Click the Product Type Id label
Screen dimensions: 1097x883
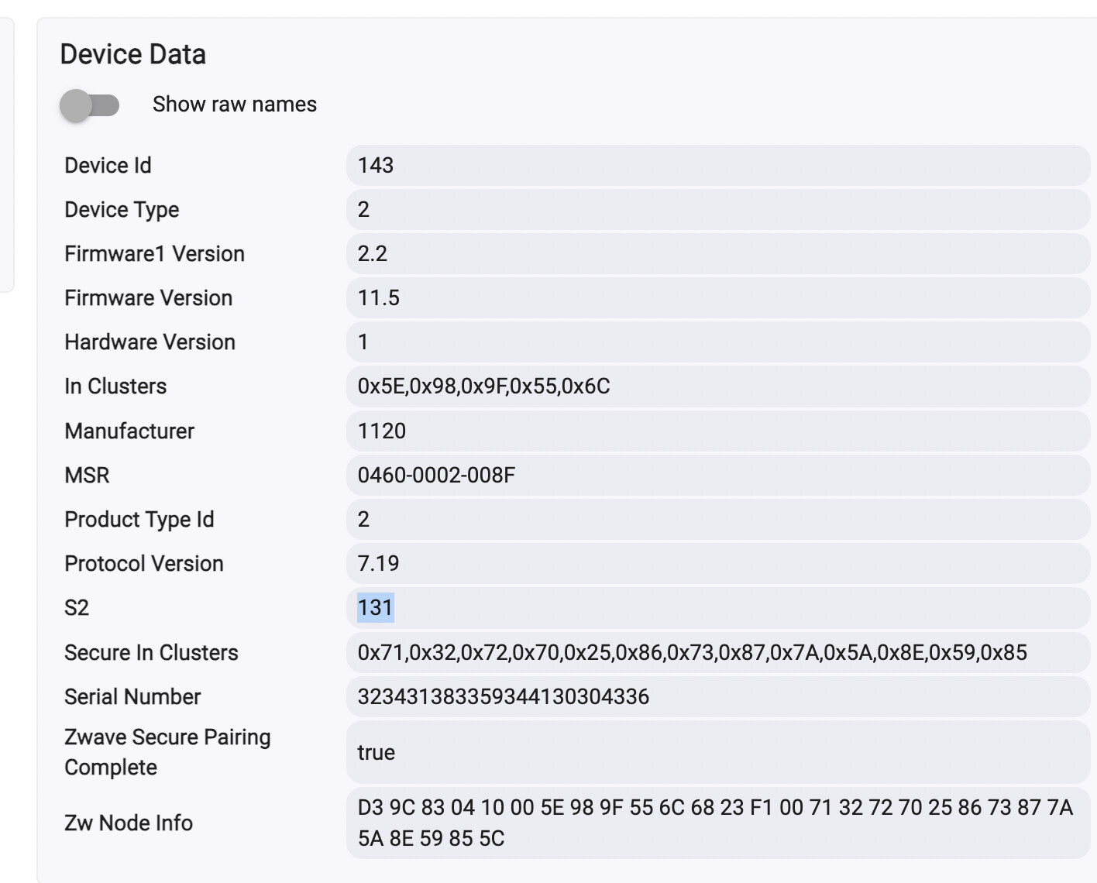click(x=139, y=519)
